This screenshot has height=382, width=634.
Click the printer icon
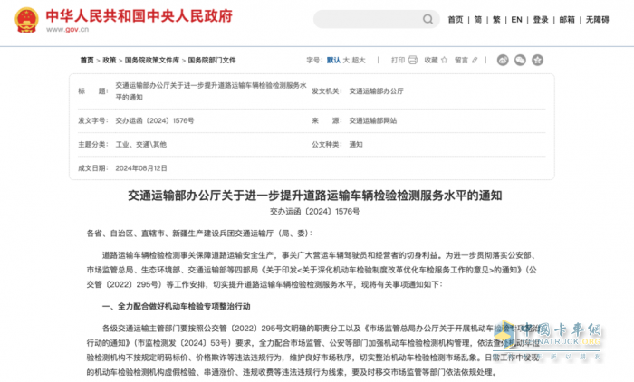pyautogui.click(x=412, y=61)
